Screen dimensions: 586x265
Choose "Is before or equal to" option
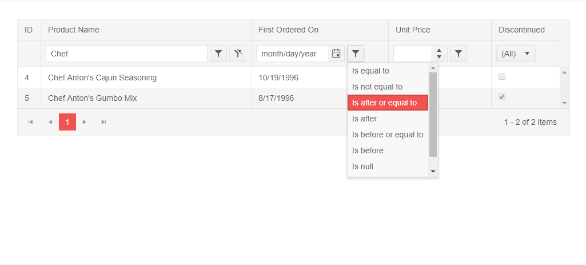click(x=388, y=134)
